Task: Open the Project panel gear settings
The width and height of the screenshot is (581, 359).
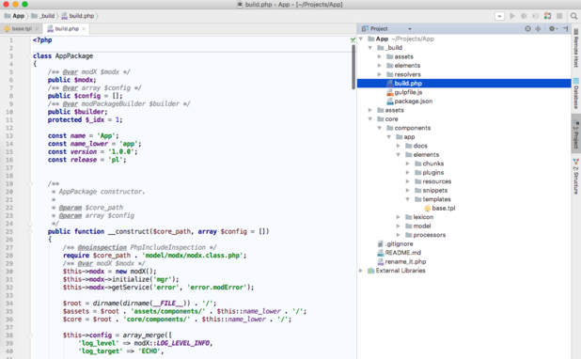Action: 553,28
